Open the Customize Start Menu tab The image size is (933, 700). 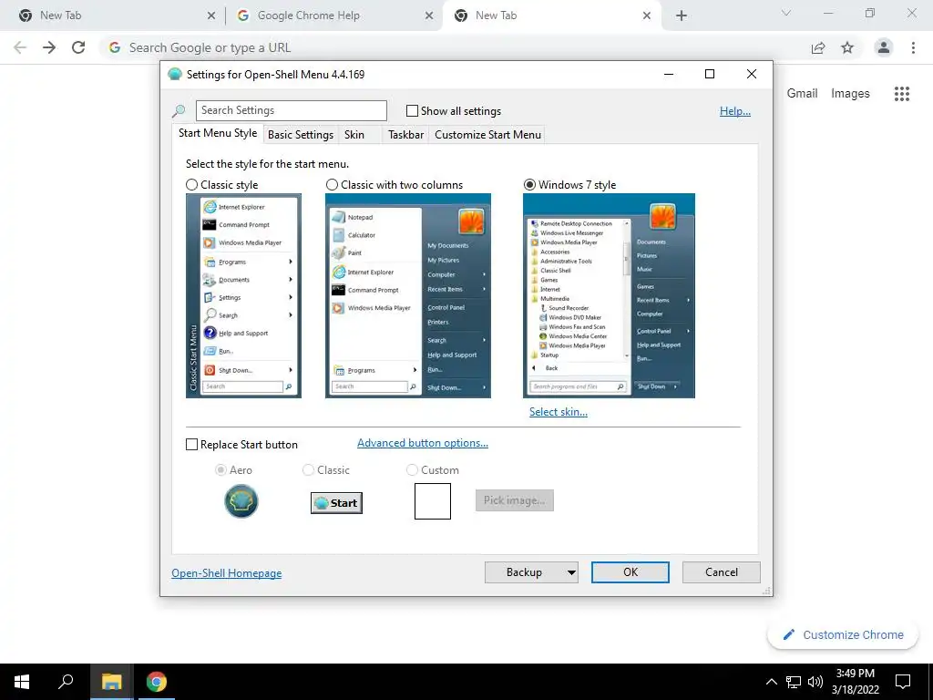pos(488,135)
